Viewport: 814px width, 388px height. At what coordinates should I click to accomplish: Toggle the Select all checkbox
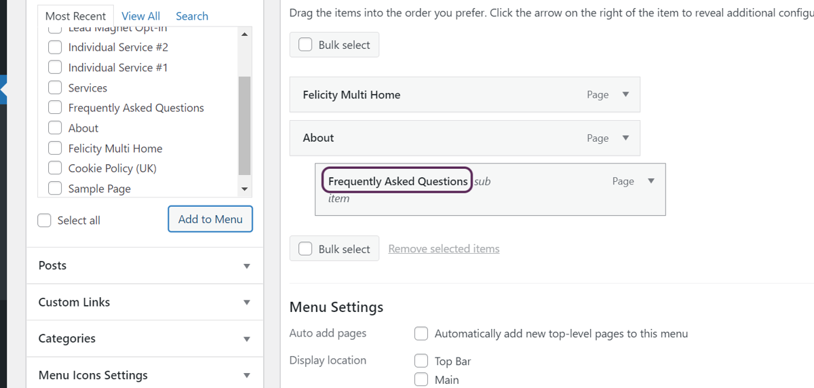(x=44, y=220)
